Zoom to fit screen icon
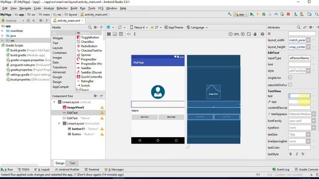This screenshot has width=319, height=179. (x=249, y=34)
